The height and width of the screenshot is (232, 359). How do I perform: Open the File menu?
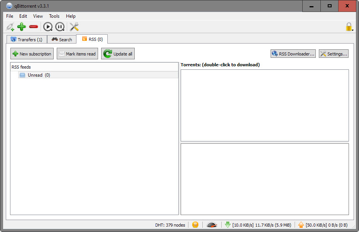pyautogui.click(x=10, y=16)
